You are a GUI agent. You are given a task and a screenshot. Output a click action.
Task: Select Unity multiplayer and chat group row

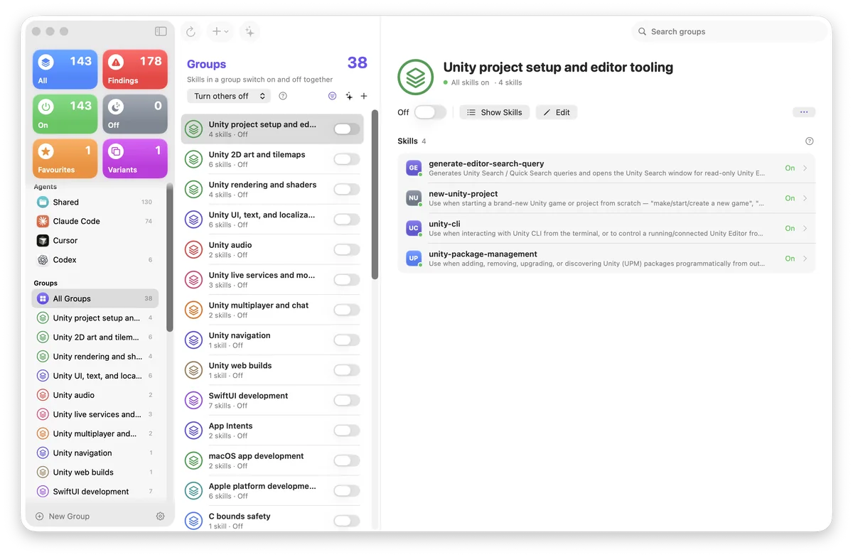tap(272, 310)
